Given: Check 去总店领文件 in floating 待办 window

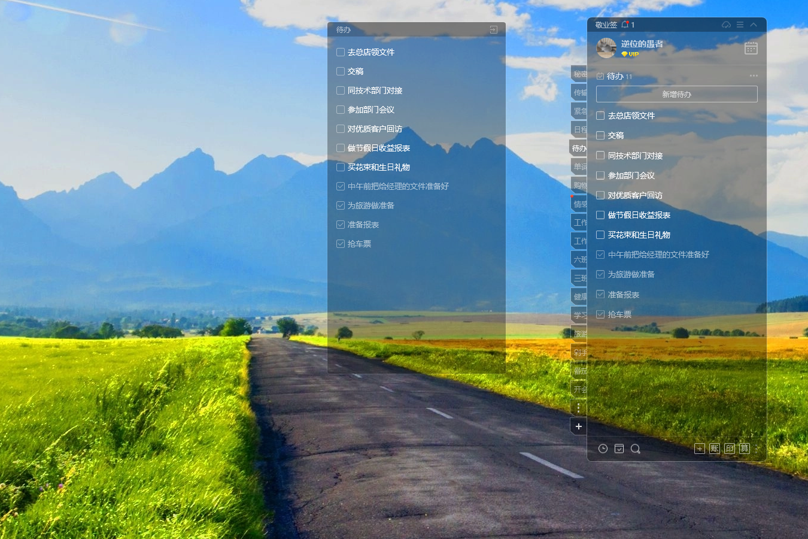Looking at the screenshot, I should coord(341,52).
